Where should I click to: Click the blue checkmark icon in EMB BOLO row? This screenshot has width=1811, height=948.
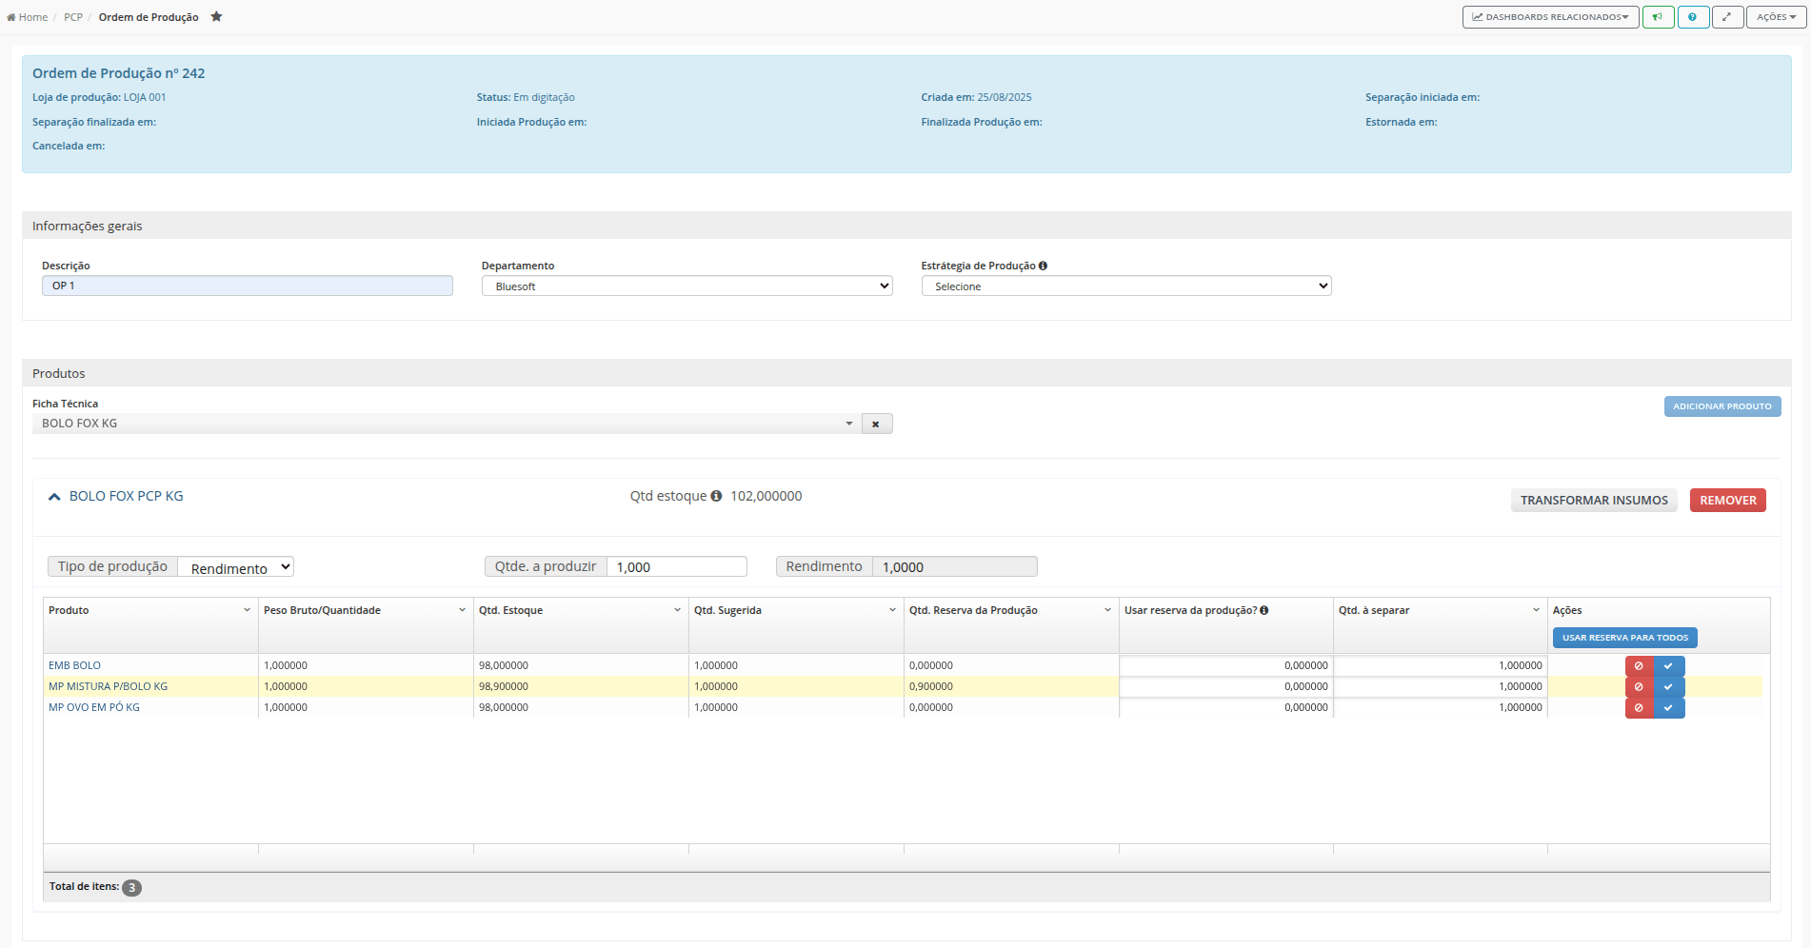(1669, 666)
